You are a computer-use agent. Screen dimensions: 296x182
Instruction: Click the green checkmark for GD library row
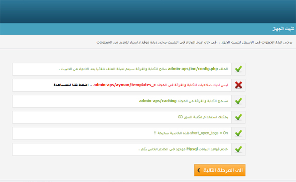[x=238, y=117]
